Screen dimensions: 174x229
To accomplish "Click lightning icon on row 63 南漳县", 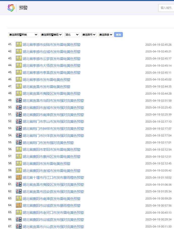I will point(19,198).
